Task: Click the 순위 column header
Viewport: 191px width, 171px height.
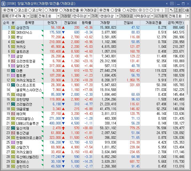Action: click(6, 23)
